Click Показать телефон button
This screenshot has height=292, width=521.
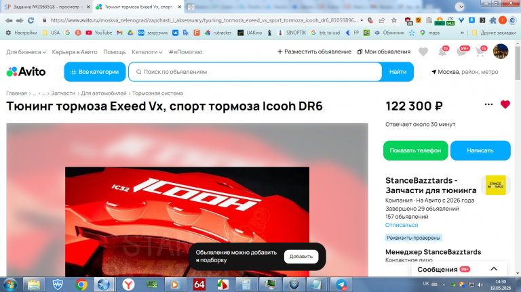(x=415, y=150)
